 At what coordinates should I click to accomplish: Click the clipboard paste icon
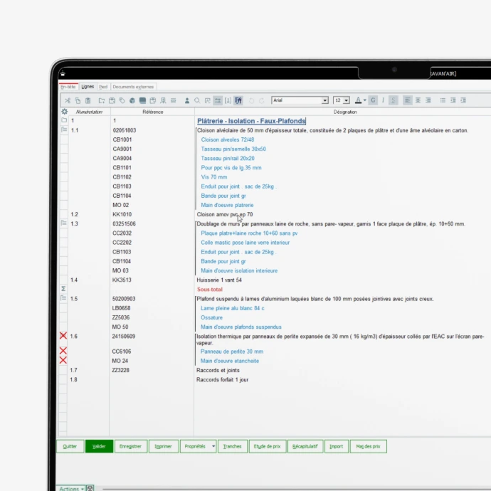(88, 100)
